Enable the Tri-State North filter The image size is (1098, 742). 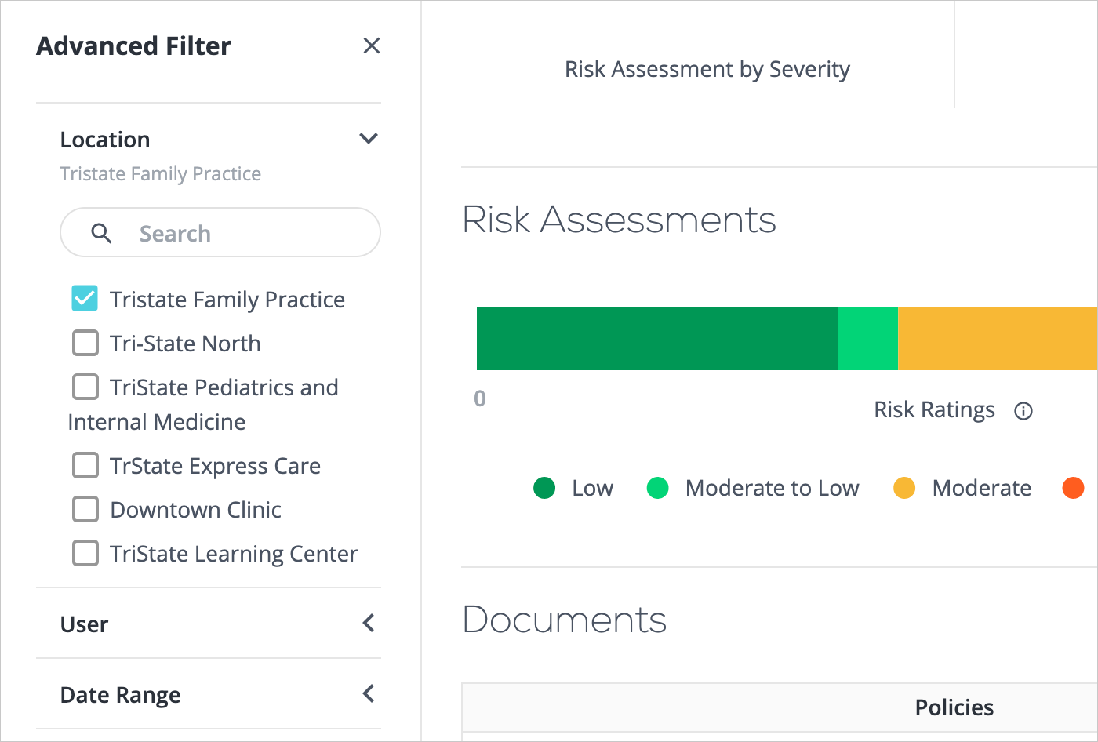pyautogui.click(x=85, y=343)
